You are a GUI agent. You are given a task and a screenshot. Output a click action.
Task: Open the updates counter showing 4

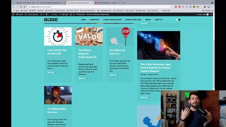(x=42, y=14)
